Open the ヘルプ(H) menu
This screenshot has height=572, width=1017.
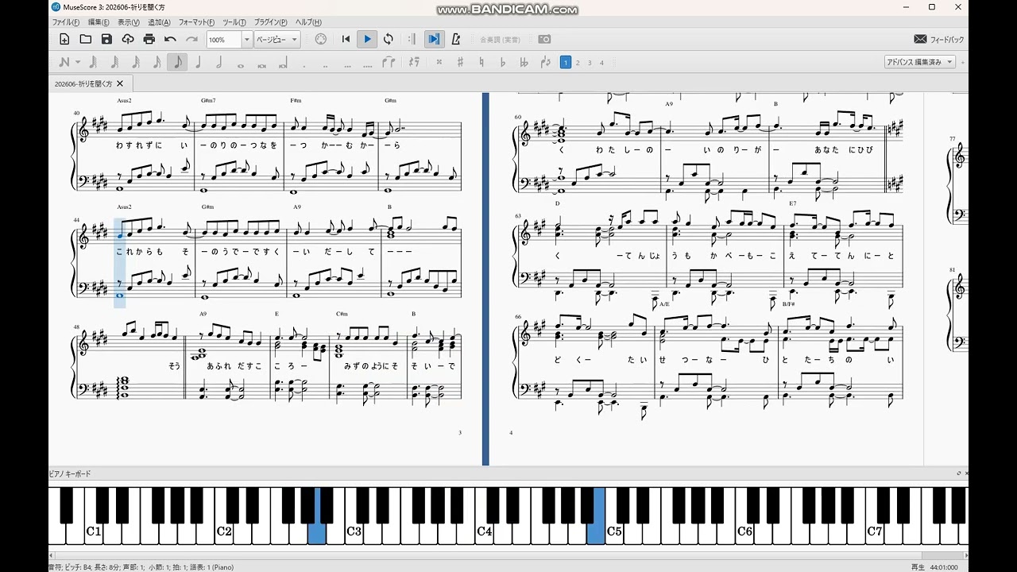[308, 22]
